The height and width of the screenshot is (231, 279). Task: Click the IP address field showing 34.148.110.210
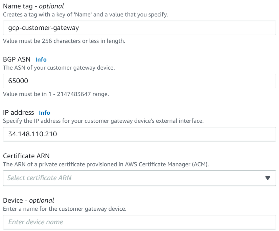pos(139,134)
